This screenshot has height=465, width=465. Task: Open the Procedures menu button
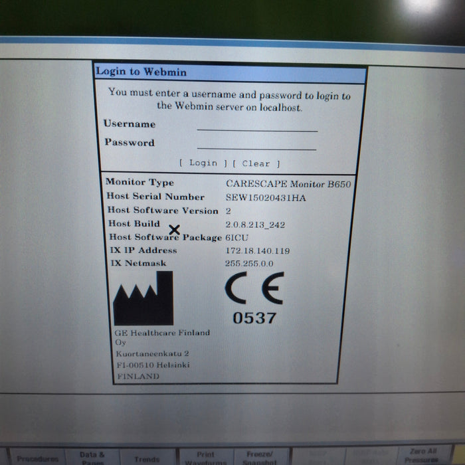38,458
